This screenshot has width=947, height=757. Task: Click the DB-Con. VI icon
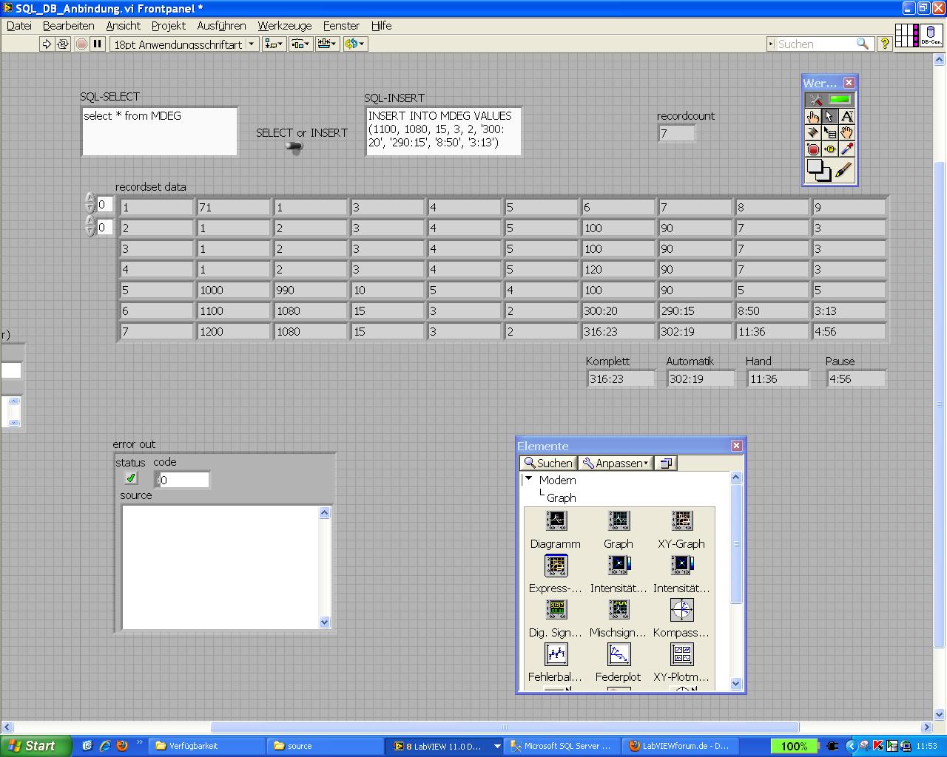click(932, 35)
